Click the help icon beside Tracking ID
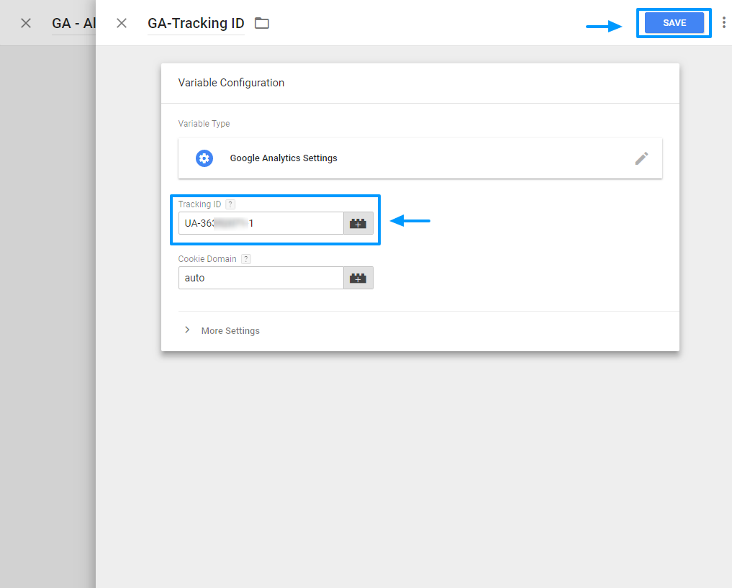The width and height of the screenshot is (732, 588). click(230, 204)
